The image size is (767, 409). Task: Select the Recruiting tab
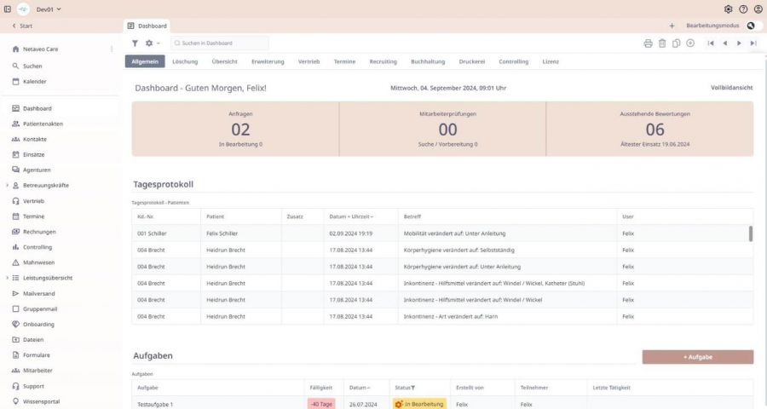[x=383, y=61]
